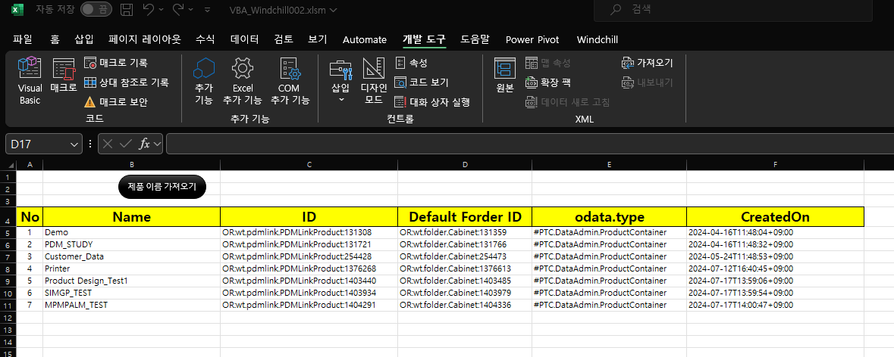Click the Insert Function fx icon

145,144
